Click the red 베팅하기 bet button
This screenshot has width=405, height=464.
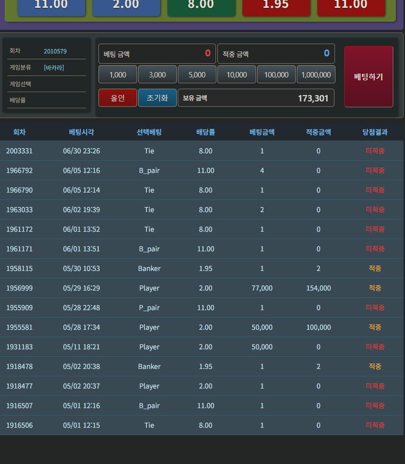(x=369, y=76)
